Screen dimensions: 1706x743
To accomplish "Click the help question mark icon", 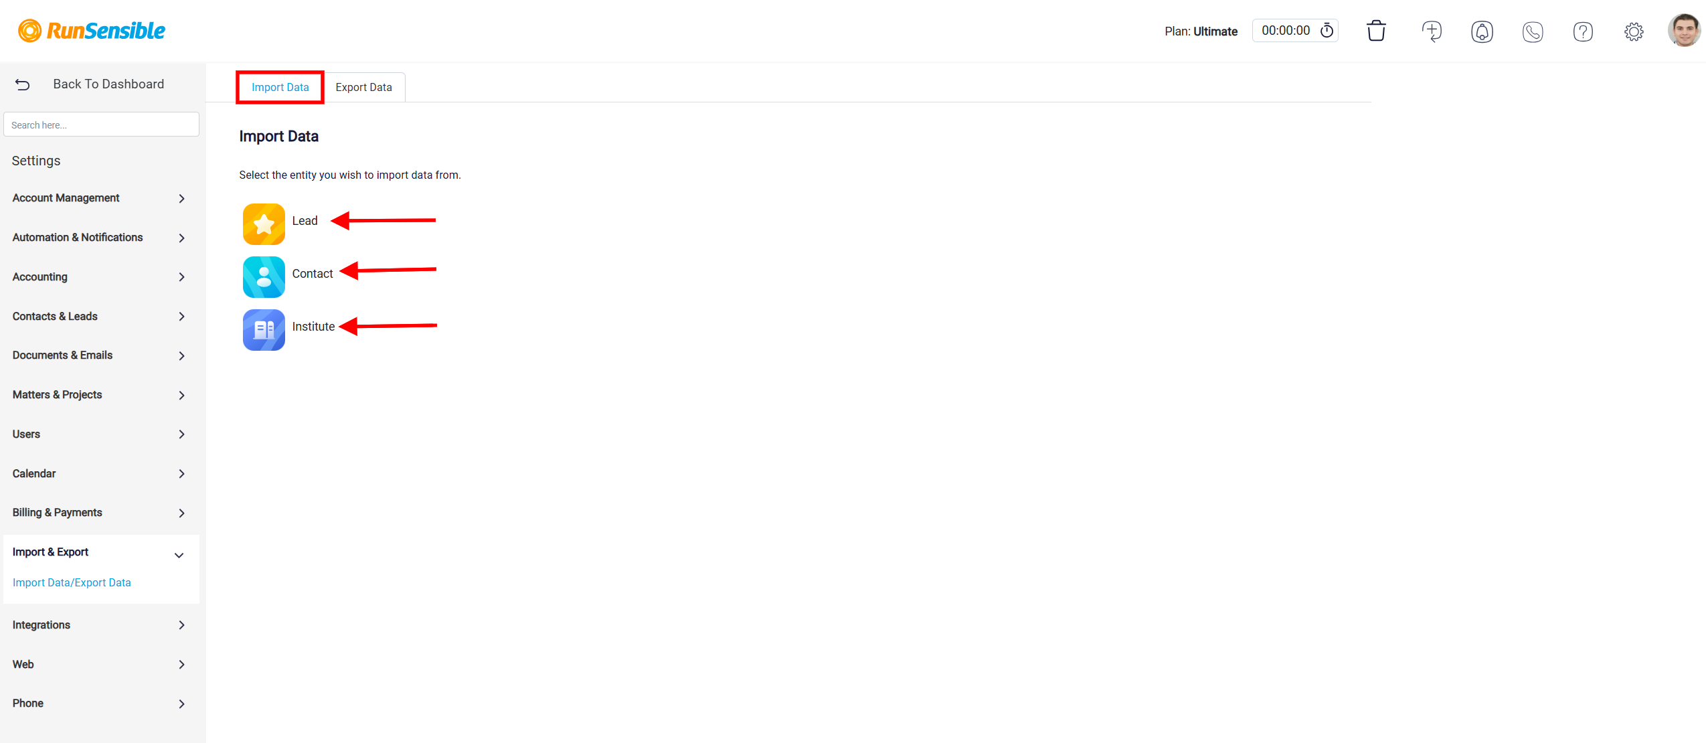I will (x=1581, y=31).
